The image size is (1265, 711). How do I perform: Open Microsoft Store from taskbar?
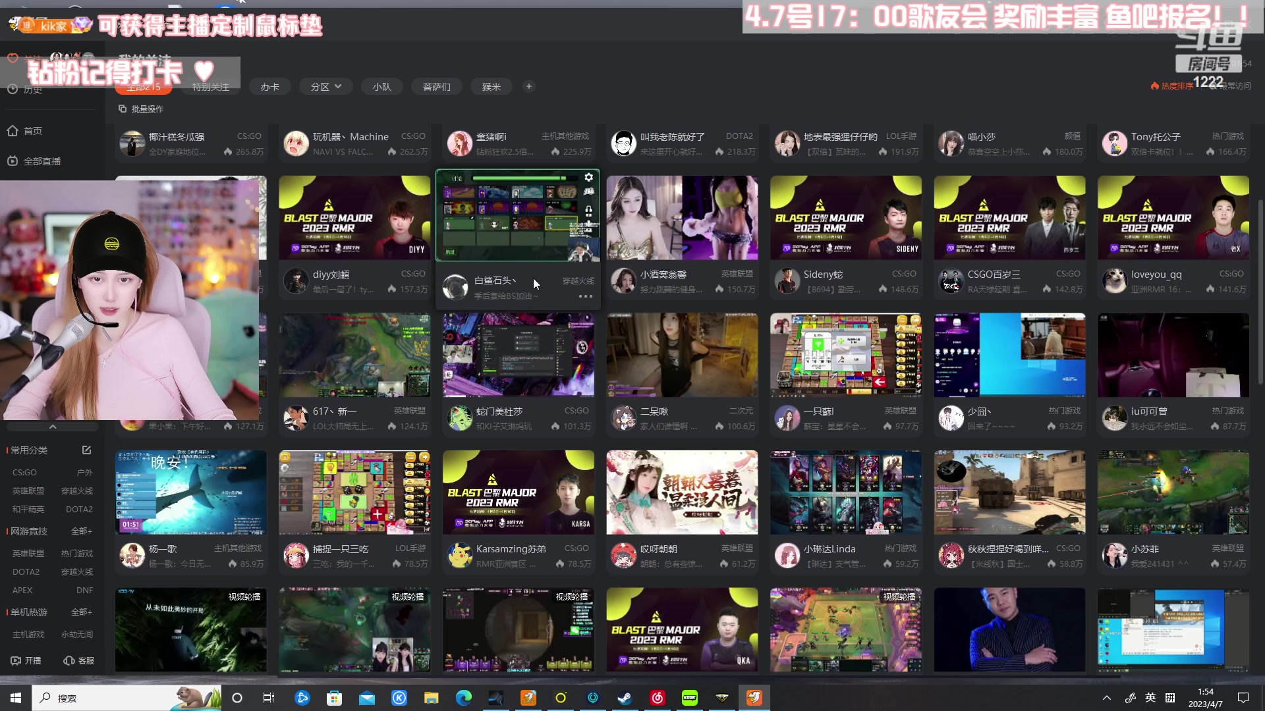point(335,698)
